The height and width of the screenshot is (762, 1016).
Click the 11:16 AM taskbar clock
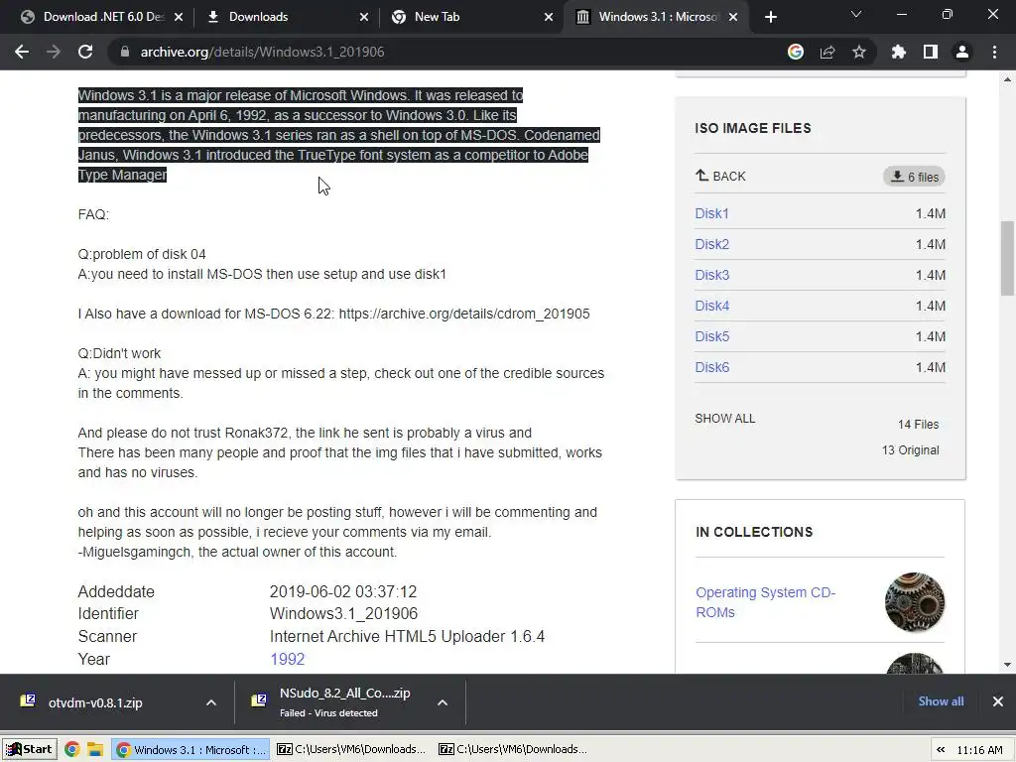[979, 750]
